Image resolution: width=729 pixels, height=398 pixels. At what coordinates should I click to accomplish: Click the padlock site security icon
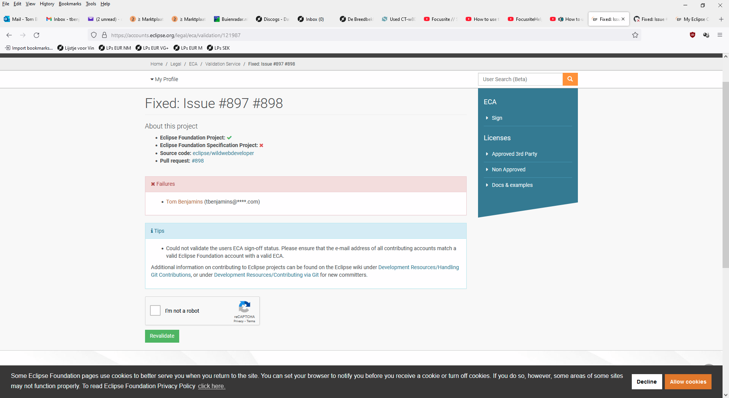(x=104, y=35)
